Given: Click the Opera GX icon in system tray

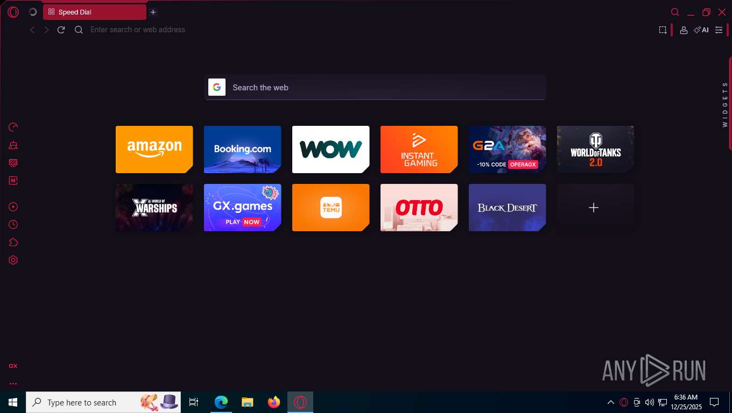Looking at the screenshot, I should [624, 402].
